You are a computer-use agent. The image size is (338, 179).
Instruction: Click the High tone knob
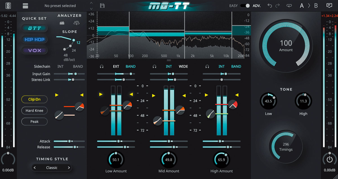click(x=303, y=101)
